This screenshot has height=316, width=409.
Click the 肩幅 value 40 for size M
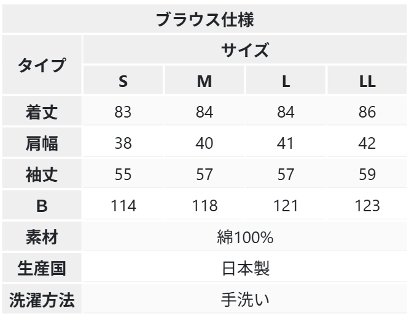[204, 144]
